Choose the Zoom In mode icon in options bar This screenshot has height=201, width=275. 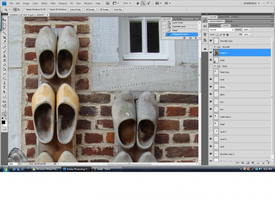coord(15,10)
